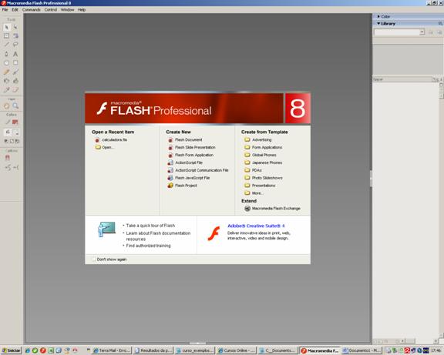Select the Line tool
Viewport: 444px width, 355px height.
click(x=6, y=45)
